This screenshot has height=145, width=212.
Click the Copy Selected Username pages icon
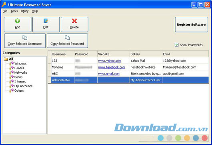(25, 38)
